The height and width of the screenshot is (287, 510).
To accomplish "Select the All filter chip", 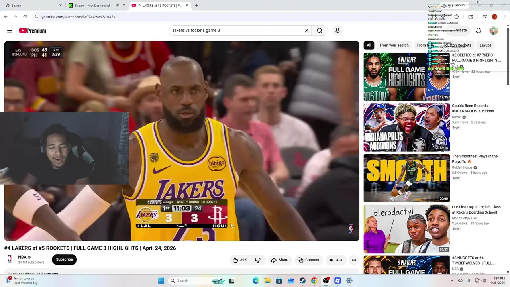I will [x=369, y=45].
